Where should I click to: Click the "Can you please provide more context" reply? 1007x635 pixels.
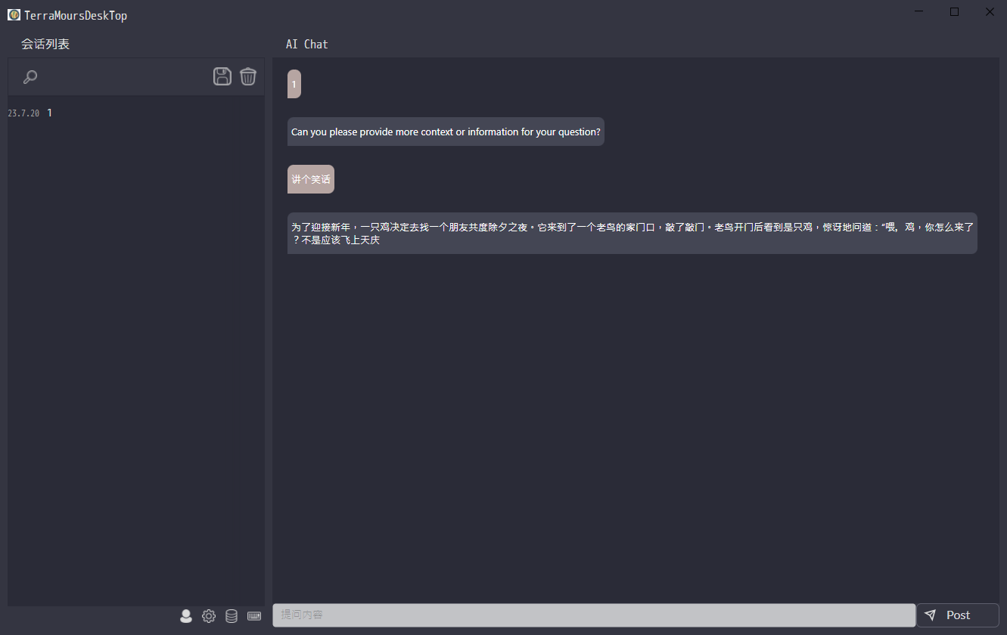point(446,132)
